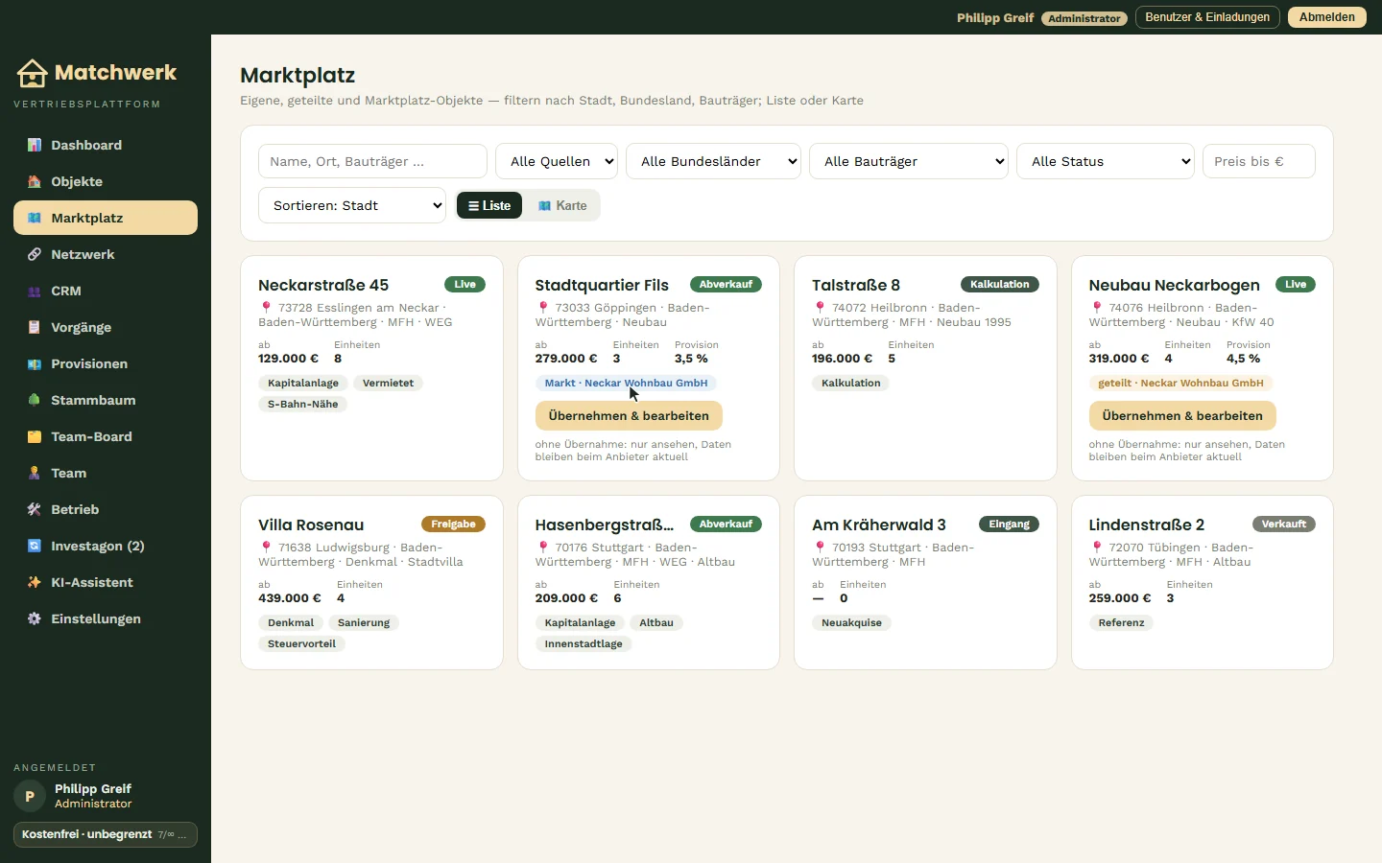Open the Alle Status dropdown
This screenshot has width=1382, height=863.
tap(1106, 161)
